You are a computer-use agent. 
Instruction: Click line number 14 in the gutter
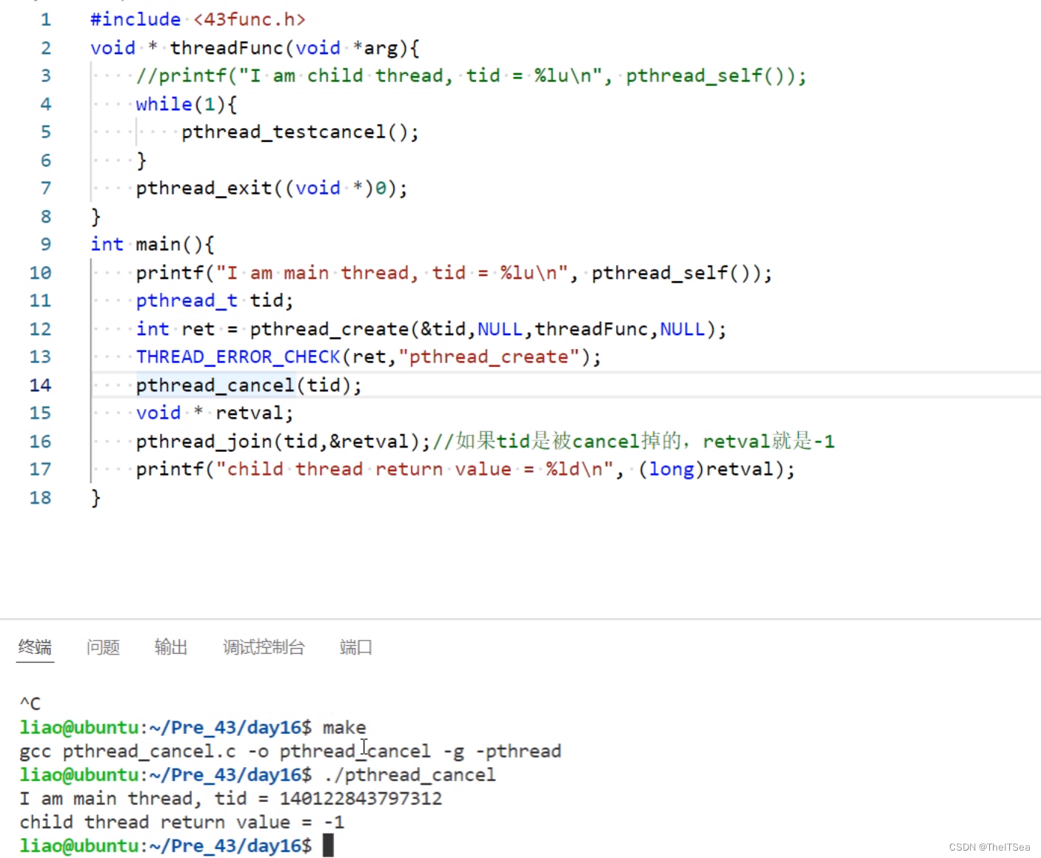(41, 385)
